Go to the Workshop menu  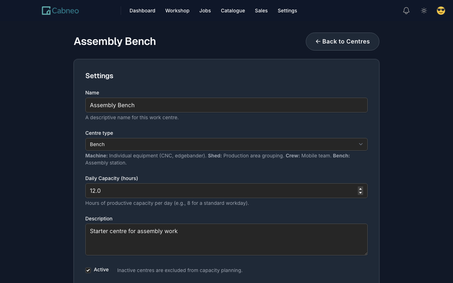[177, 11]
